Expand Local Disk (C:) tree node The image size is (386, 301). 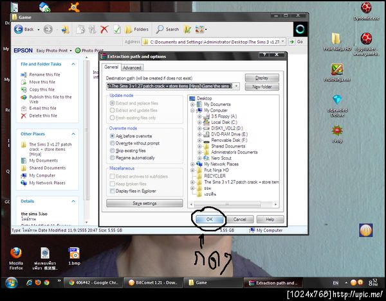[x=199, y=123]
